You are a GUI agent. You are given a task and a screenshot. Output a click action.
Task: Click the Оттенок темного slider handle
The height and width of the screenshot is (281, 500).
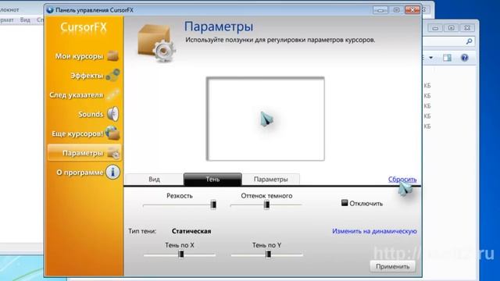[x=266, y=205]
